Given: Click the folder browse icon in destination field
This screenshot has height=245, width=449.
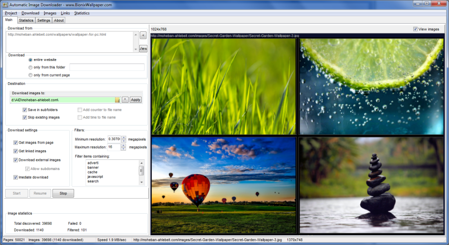Looking at the screenshot, I should (118, 100).
